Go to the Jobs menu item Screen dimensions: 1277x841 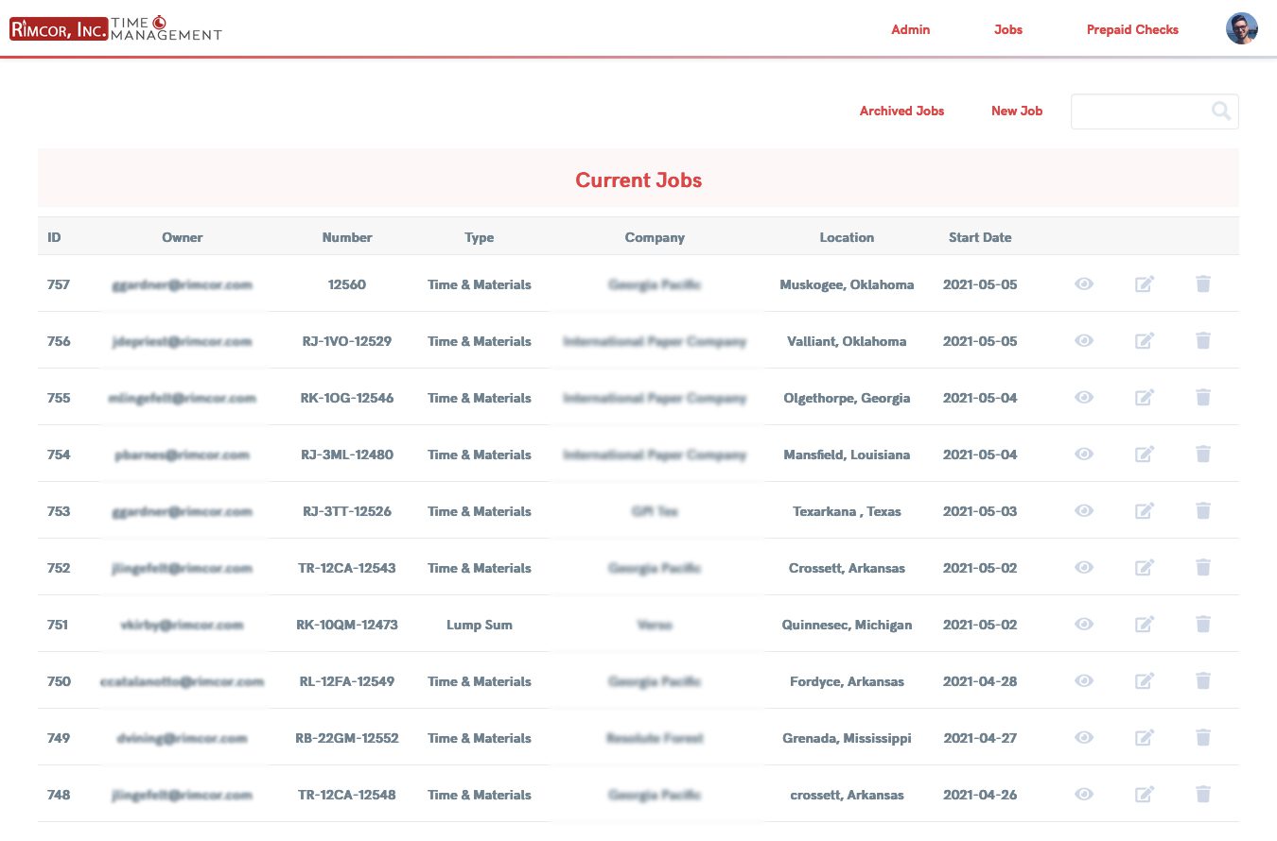pyautogui.click(x=1007, y=29)
